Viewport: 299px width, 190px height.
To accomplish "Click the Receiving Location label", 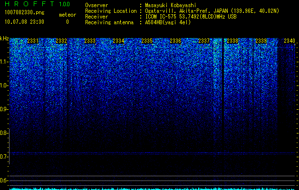I will click(x=111, y=11).
